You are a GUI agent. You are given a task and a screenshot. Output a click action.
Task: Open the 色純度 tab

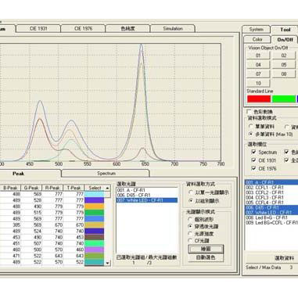[x=127, y=28]
